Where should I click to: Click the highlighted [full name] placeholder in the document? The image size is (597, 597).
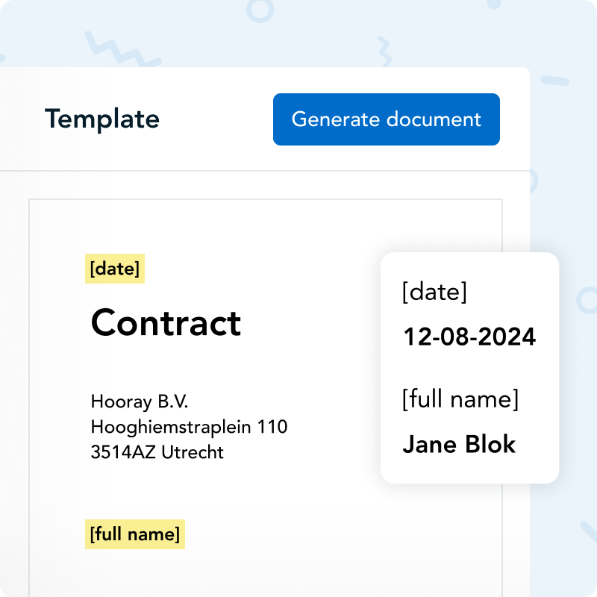(x=135, y=534)
